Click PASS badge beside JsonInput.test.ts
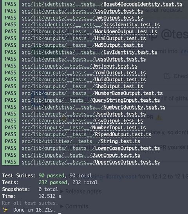Viewport: 188px width, 214px height. click(11, 155)
